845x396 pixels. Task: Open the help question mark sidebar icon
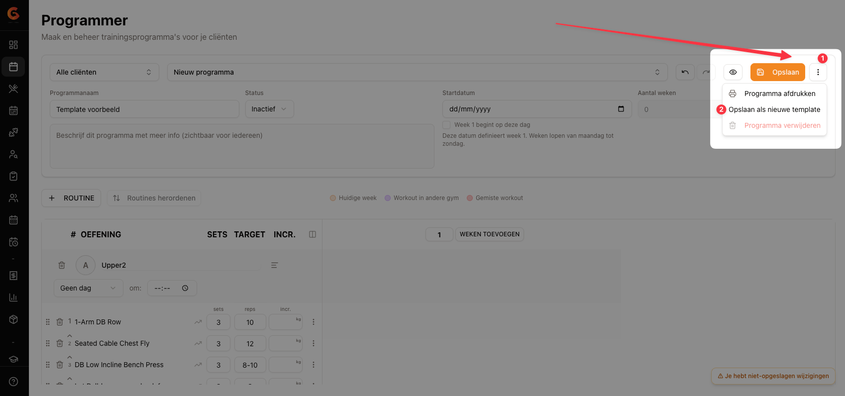[x=13, y=382]
